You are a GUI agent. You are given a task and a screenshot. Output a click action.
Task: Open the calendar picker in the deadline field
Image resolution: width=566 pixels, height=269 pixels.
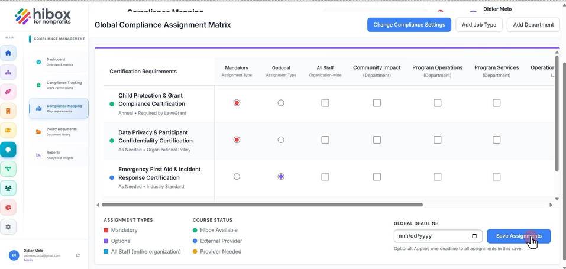[474, 236]
